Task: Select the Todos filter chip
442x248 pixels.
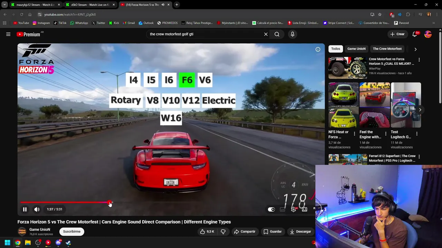Action: [336, 49]
